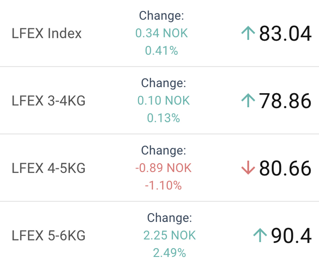Click the 80.66 price value

click(x=285, y=168)
